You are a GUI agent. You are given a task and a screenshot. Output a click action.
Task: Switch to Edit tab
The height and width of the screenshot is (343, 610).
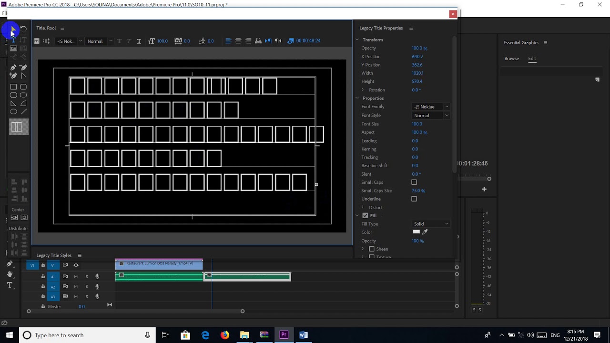point(532,59)
